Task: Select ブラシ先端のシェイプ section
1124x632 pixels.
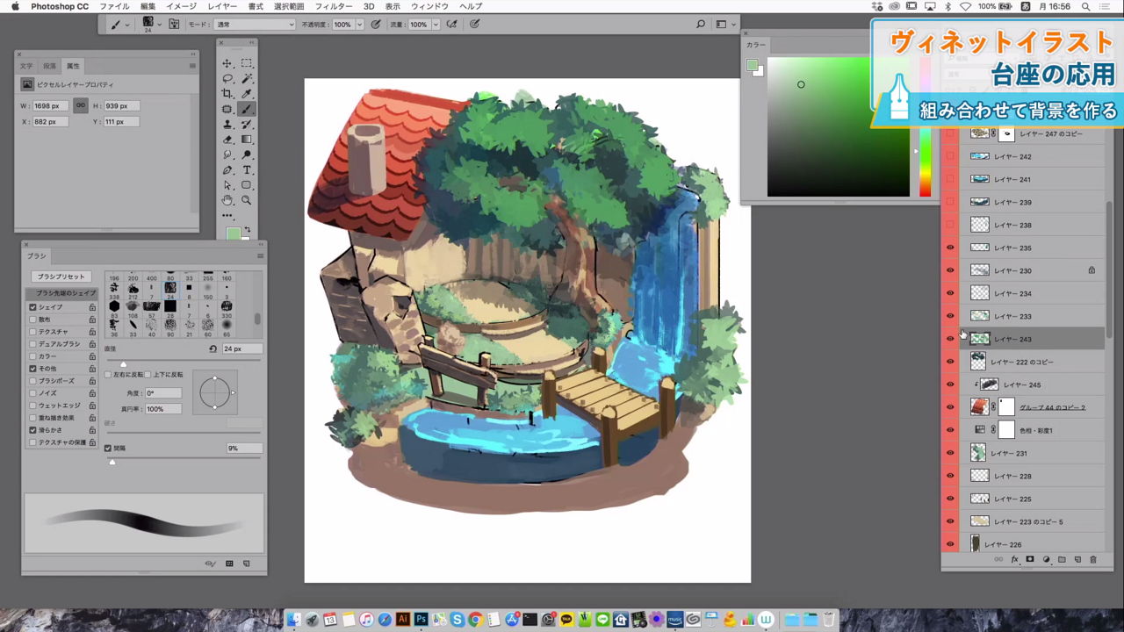Action: 61,293
